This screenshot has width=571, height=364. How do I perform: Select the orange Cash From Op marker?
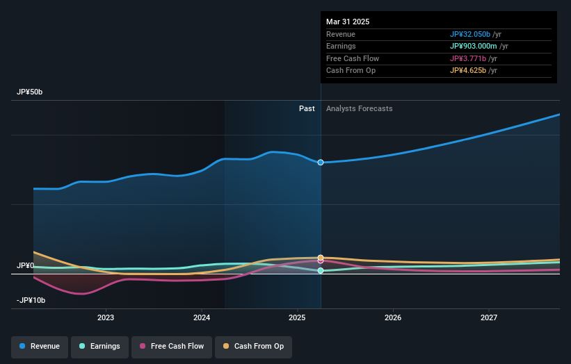click(321, 258)
